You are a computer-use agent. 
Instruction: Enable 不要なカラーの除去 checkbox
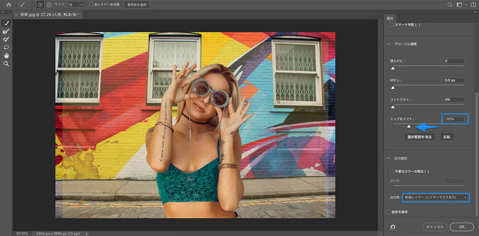(x=392, y=172)
